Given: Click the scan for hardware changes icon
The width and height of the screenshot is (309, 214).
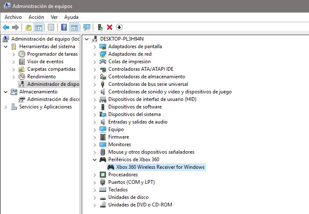Looking at the screenshot, I should pos(87,27).
